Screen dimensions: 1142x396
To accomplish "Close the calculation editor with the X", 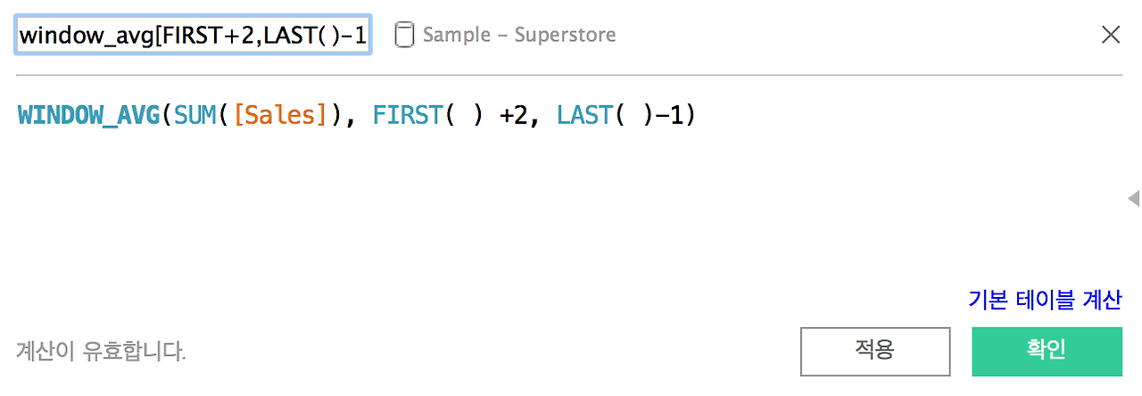I will click(x=1111, y=35).
